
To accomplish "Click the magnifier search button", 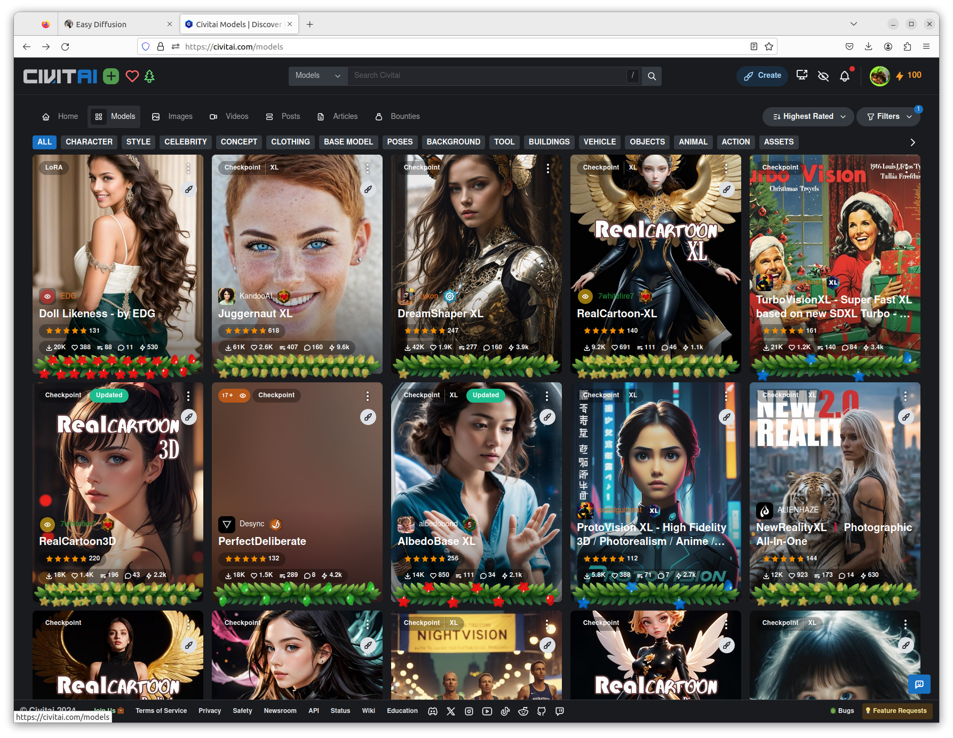I will (652, 76).
